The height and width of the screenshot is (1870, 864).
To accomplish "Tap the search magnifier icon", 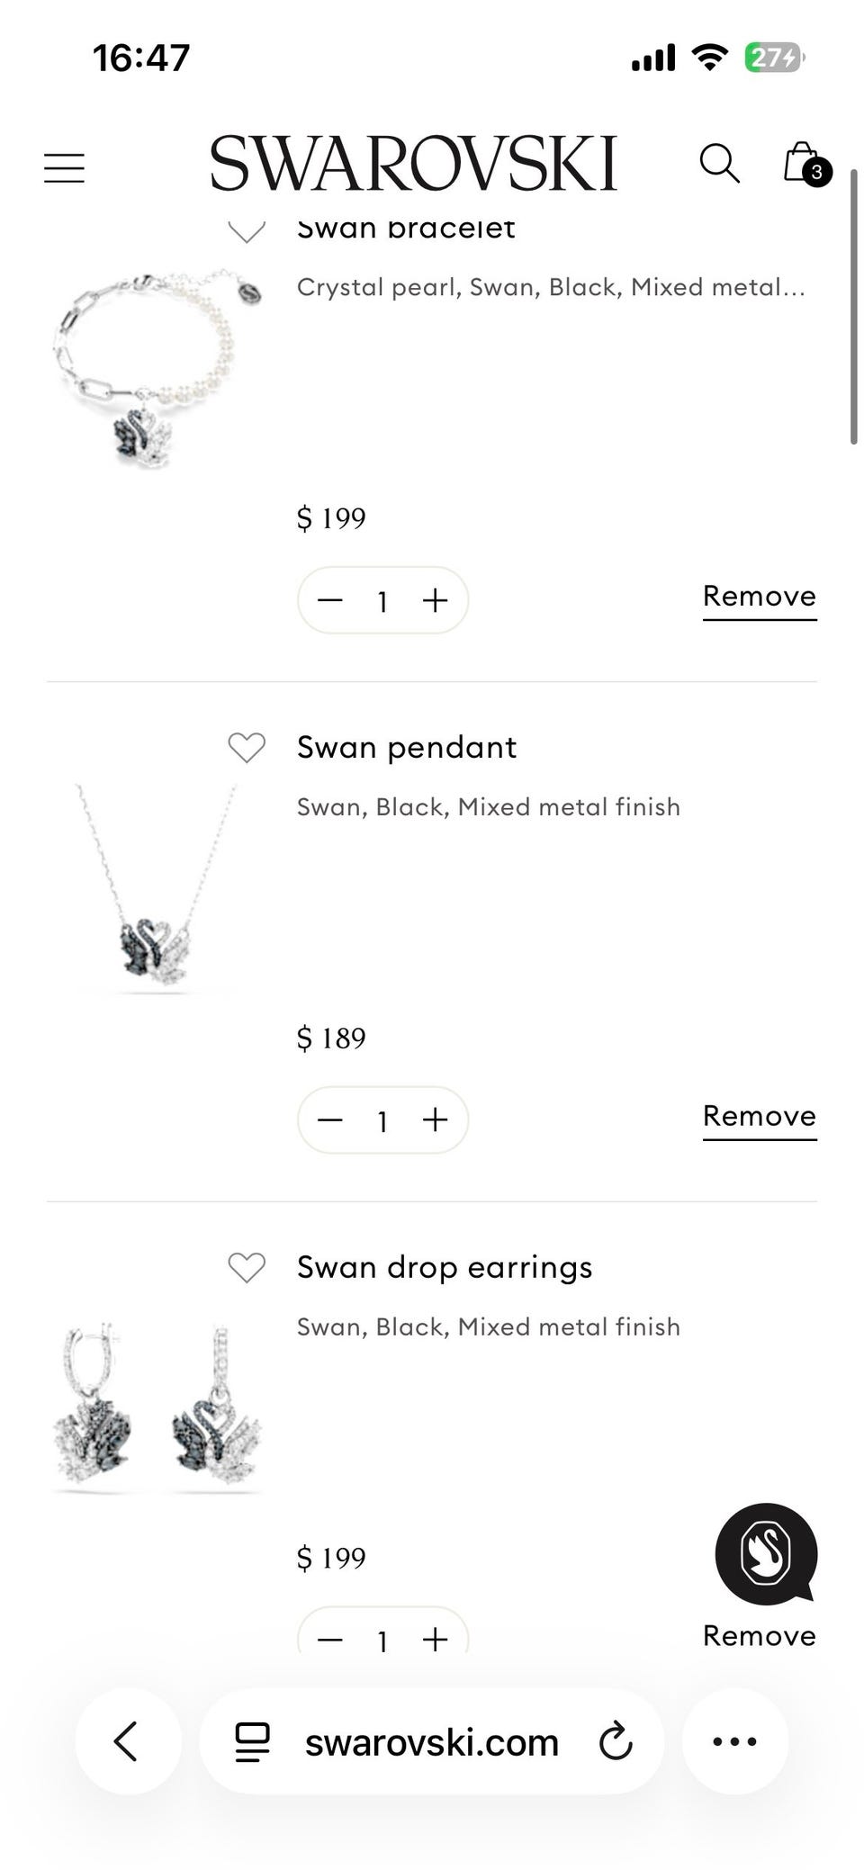I will tap(719, 164).
